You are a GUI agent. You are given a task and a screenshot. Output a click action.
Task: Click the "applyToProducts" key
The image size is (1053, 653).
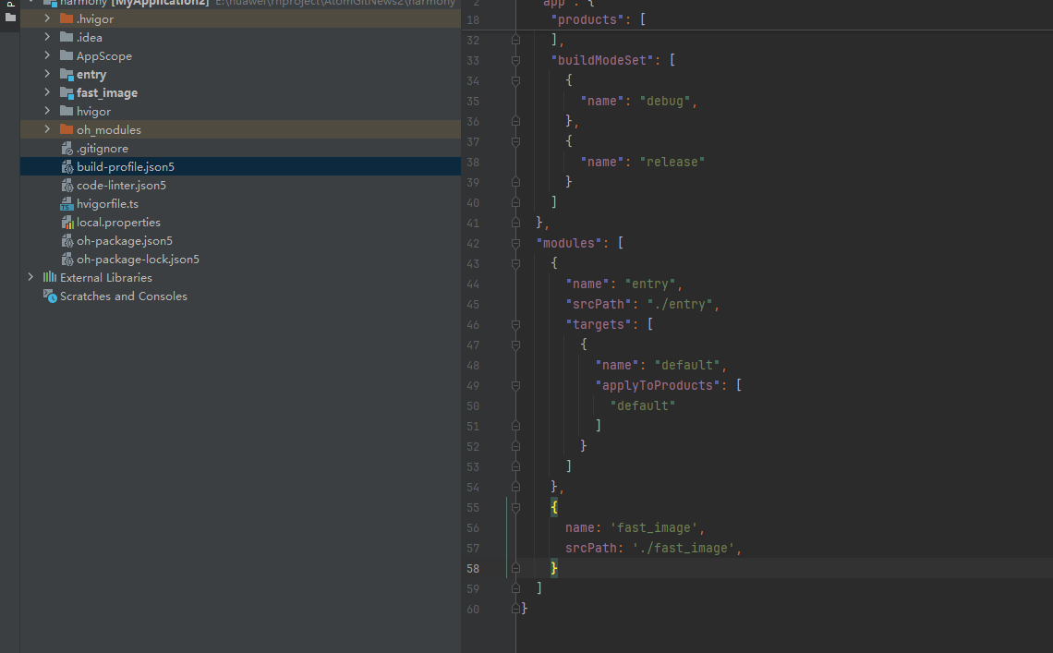658,386
